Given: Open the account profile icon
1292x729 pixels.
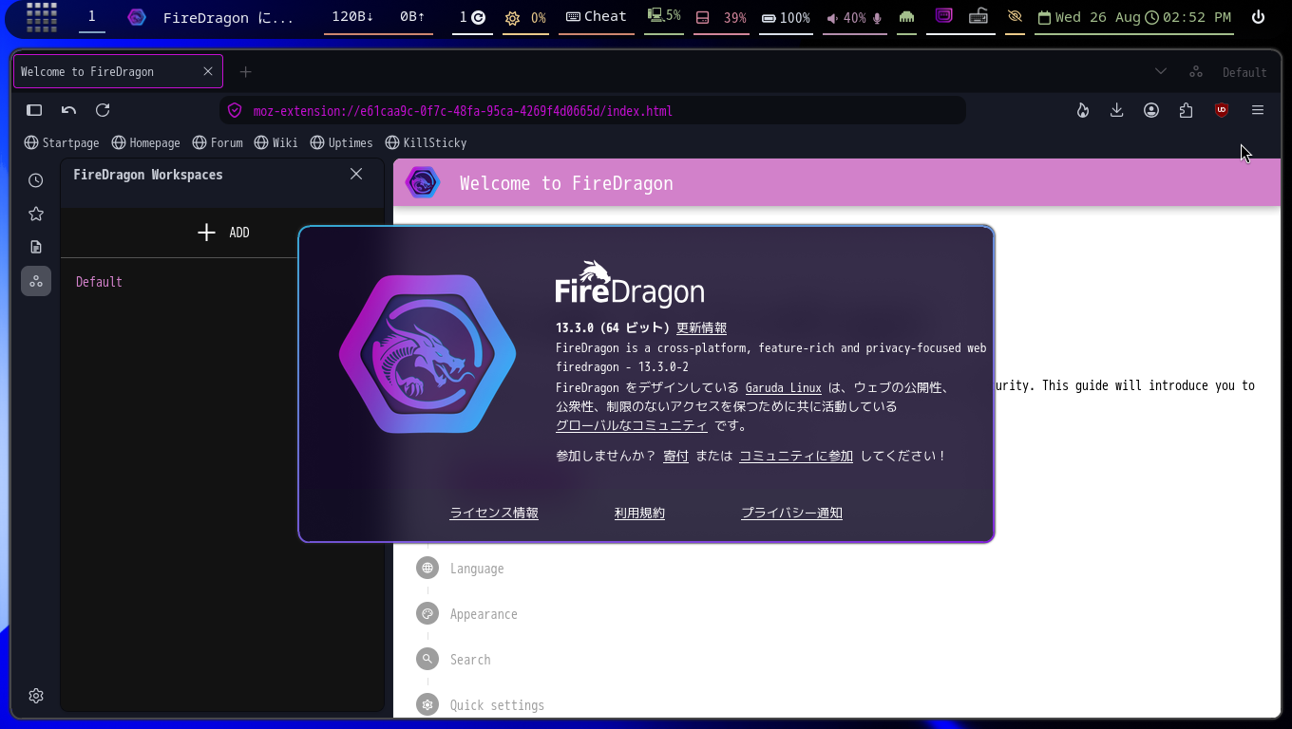Looking at the screenshot, I should [x=1151, y=110].
